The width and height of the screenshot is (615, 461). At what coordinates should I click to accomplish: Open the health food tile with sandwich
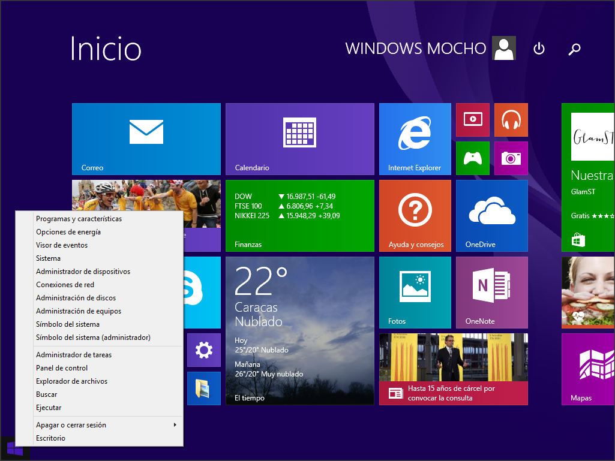(x=588, y=293)
